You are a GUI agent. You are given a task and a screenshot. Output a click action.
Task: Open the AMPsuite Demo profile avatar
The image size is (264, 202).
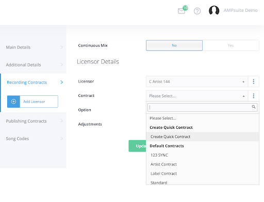click(x=214, y=10)
